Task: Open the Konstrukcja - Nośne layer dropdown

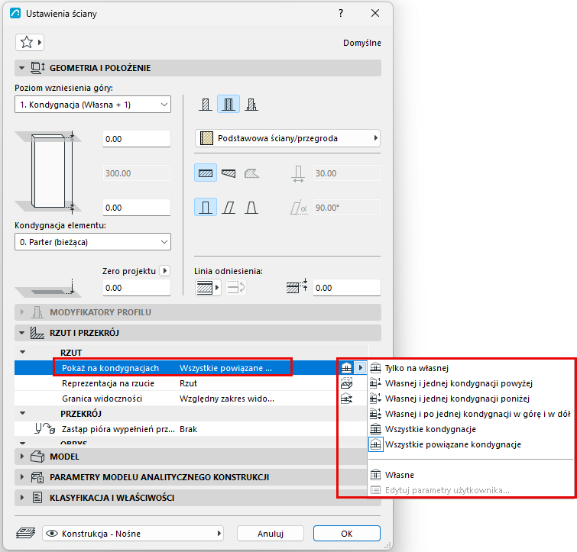Action: (133, 533)
